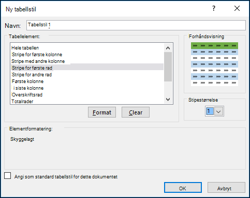The height and width of the screenshot is (198, 250).
Task: Click the table style preview thumbnail
Action: 214,64
